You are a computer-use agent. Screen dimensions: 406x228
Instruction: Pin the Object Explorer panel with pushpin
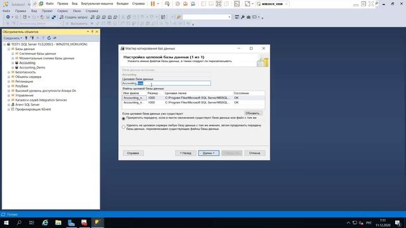(x=92, y=32)
